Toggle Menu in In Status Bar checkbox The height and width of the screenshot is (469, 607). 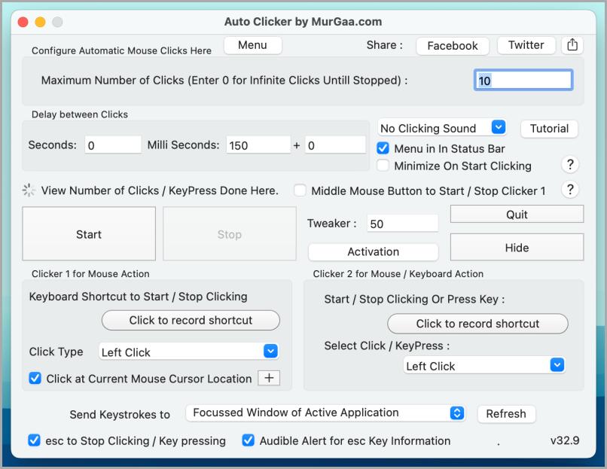[383, 148]
